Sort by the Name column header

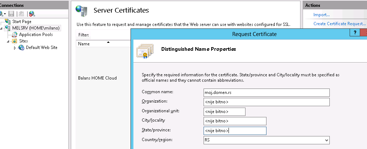84,44
